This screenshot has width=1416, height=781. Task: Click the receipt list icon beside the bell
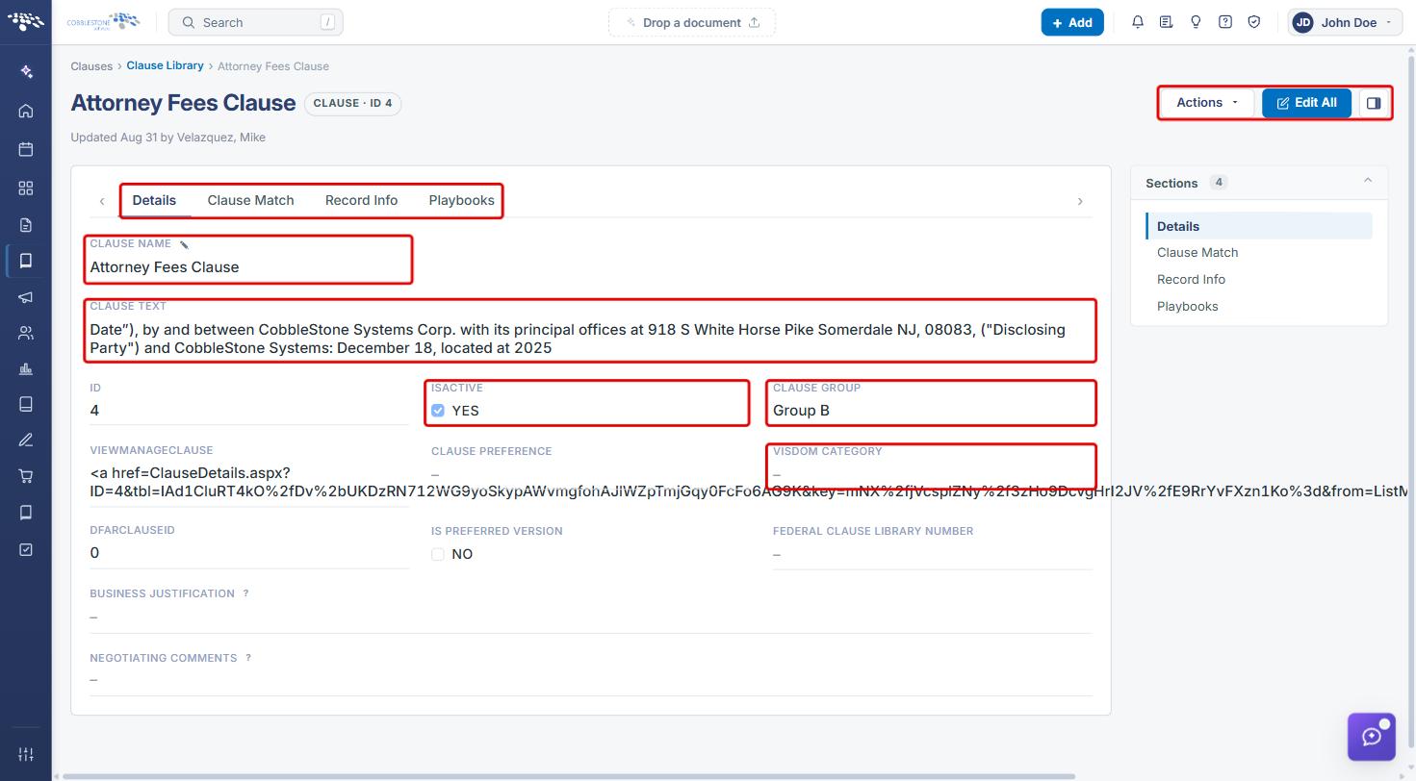[x=1166, y=22]
